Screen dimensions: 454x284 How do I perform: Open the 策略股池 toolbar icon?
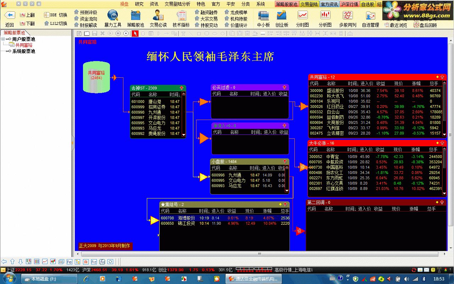click(135, 15)
